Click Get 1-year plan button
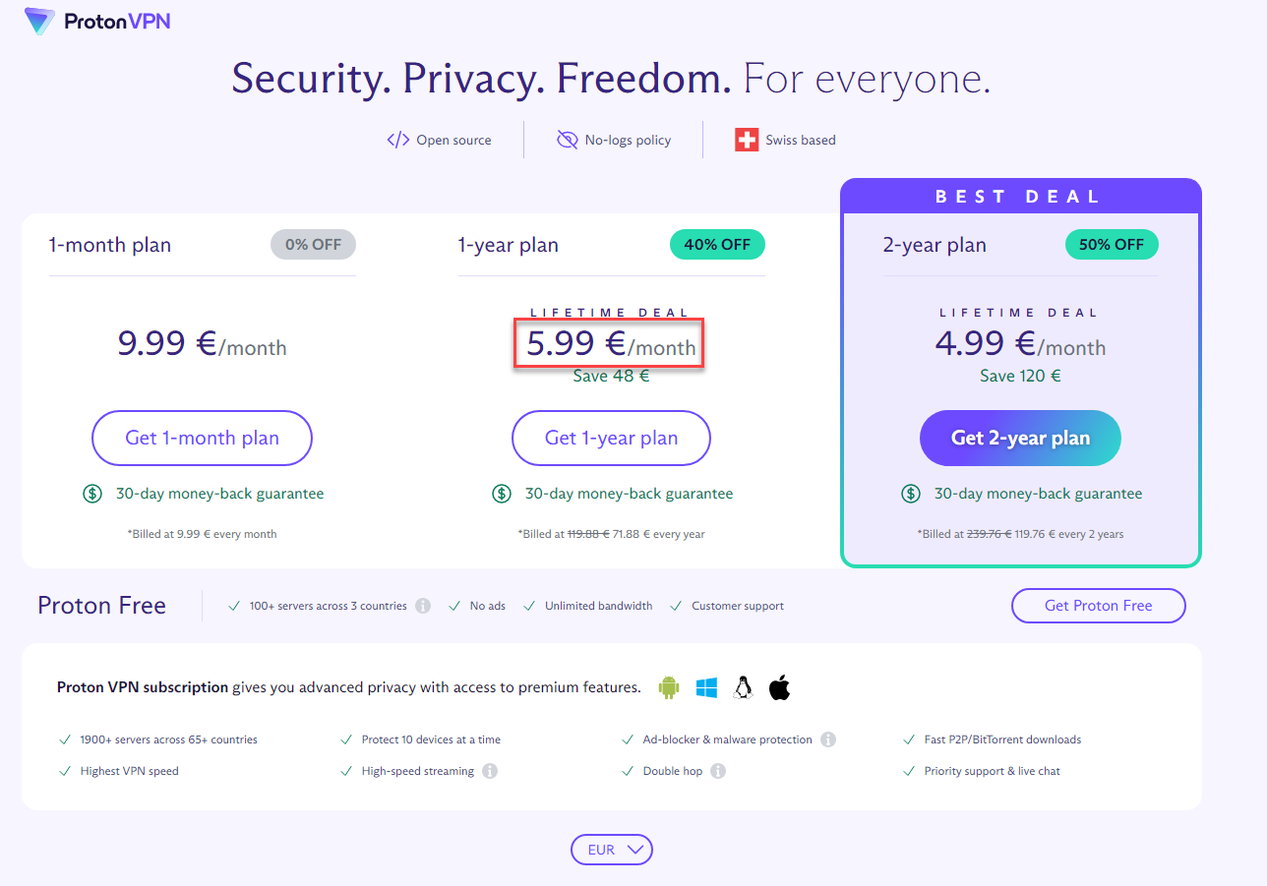The image size is (1267, 886). 611,438
